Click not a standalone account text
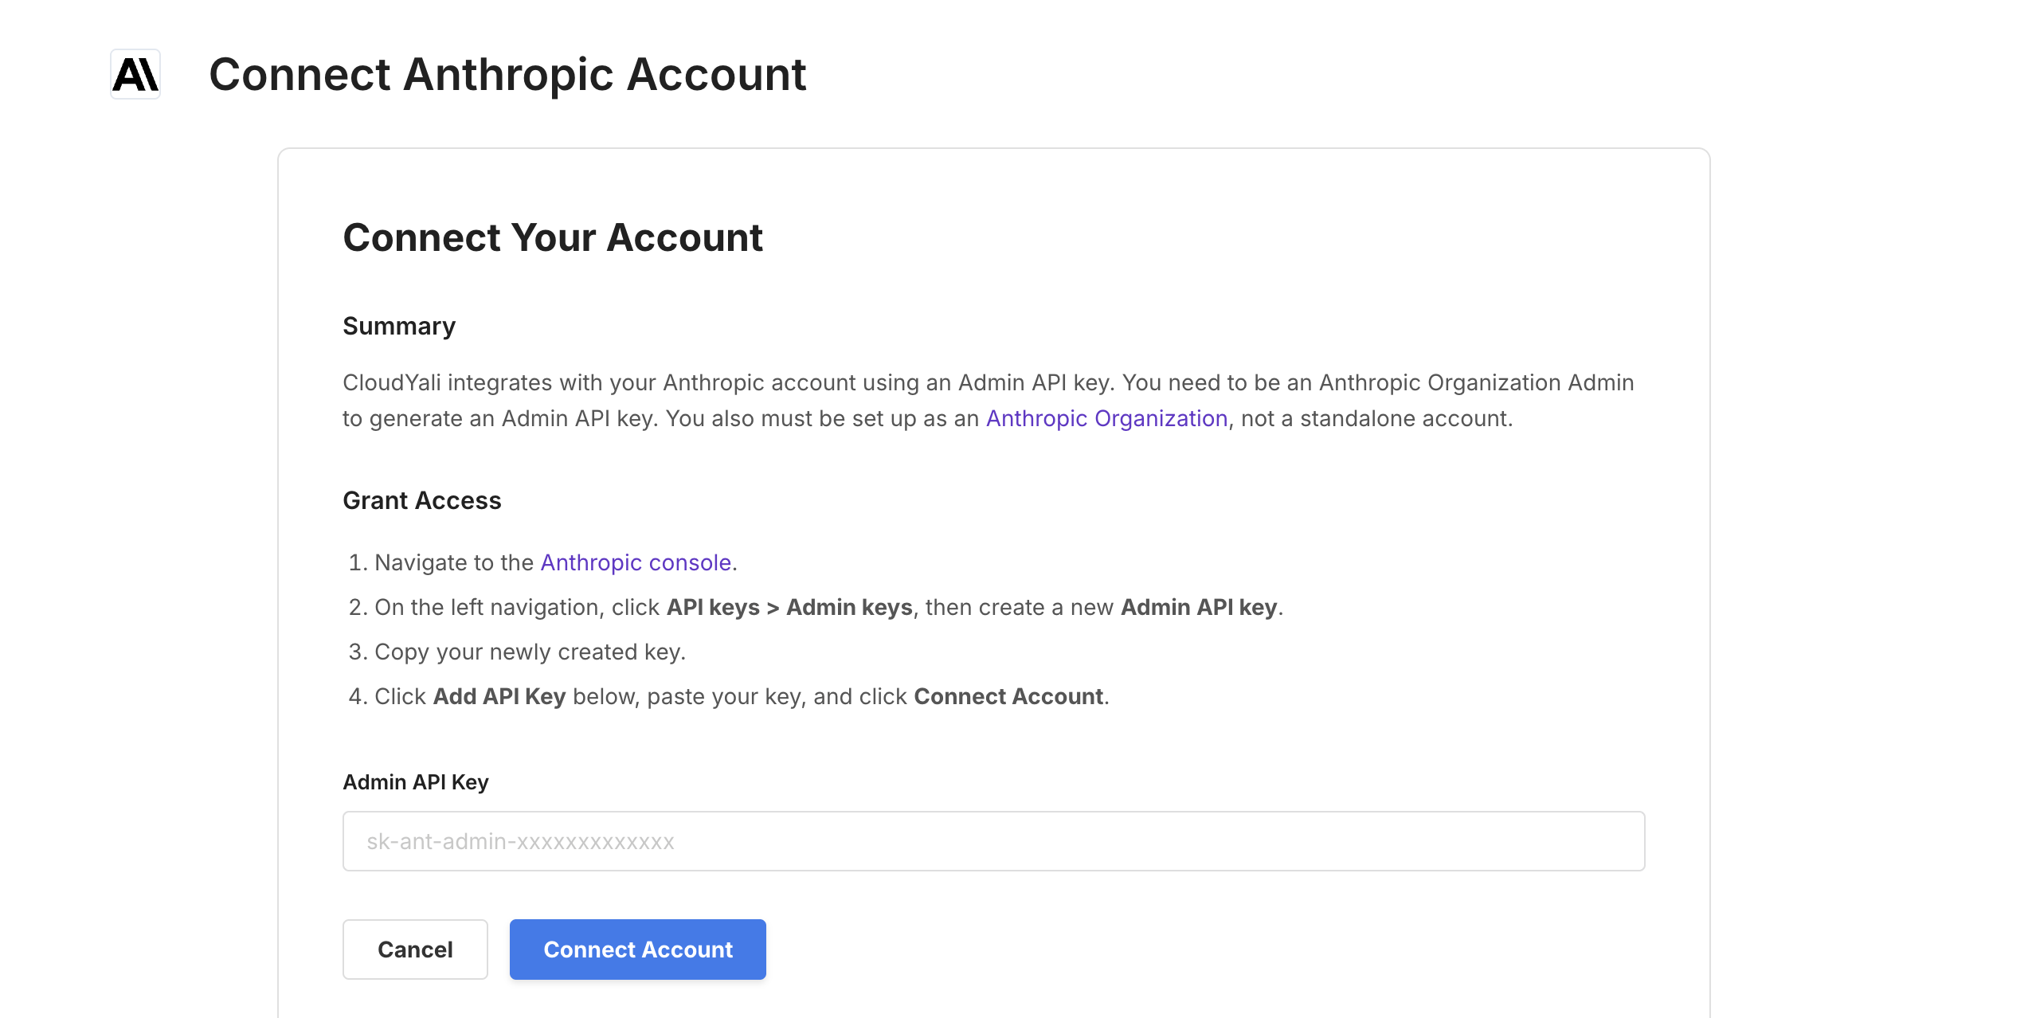The width and height of the screenshot is (2028, 1018). click(x=1376, y=418)
